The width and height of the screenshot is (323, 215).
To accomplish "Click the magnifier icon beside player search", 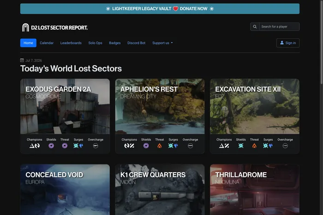I will point(255,27).
